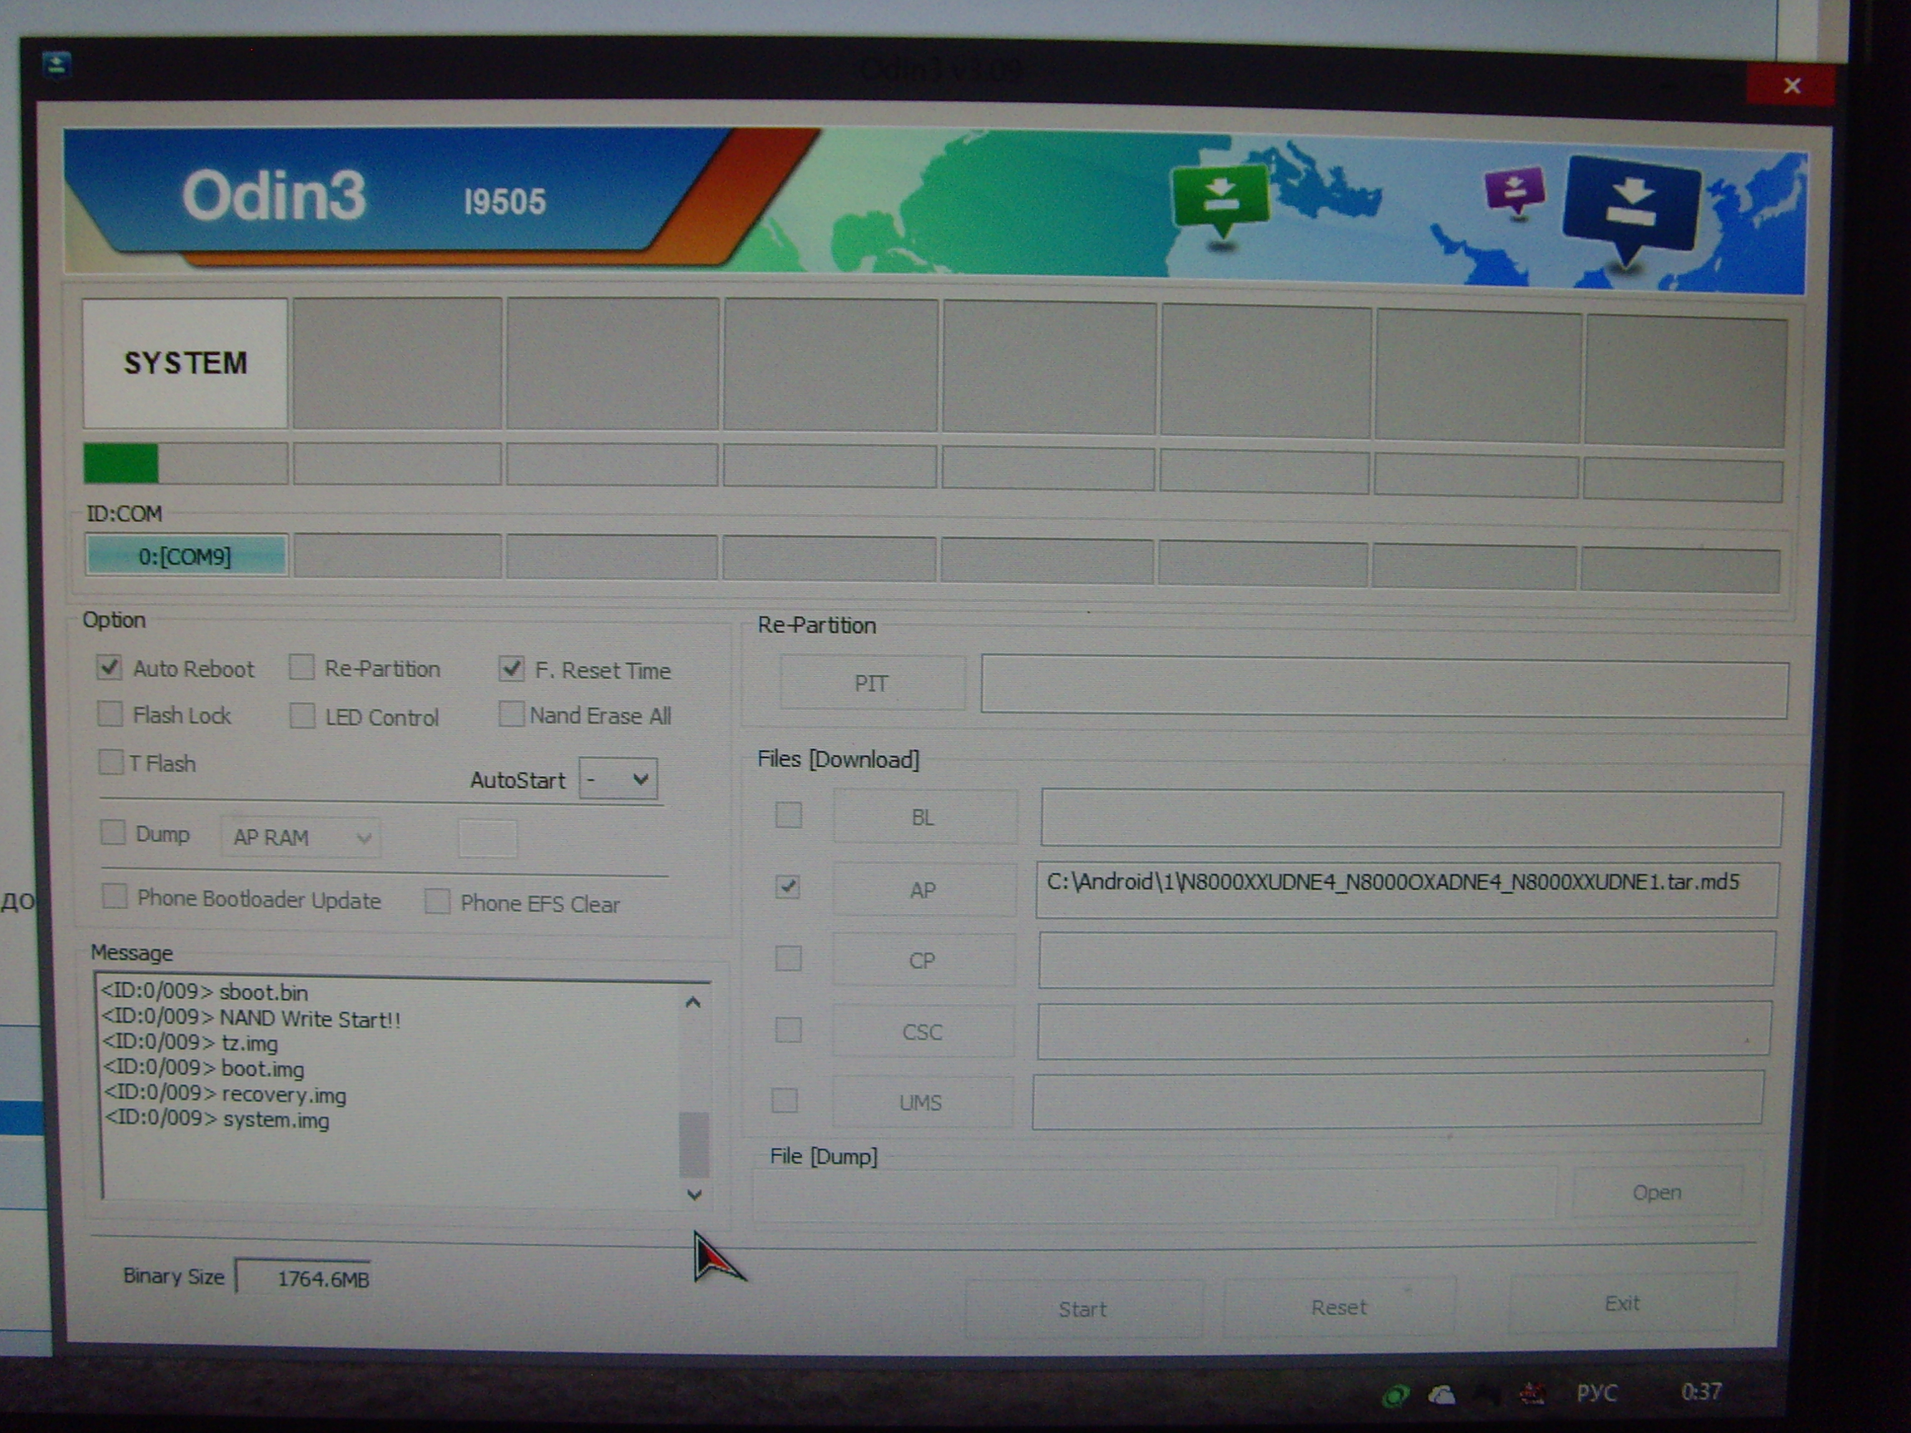Uncheck the Auto Reboot option

point(109,667)
